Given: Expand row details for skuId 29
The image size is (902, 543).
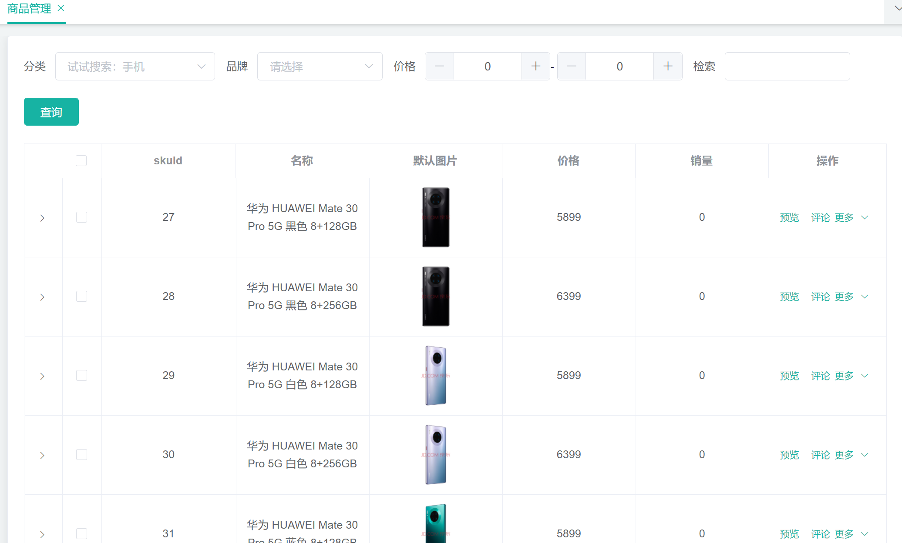Looking at the screenshot, I should (x=42, y=376).
